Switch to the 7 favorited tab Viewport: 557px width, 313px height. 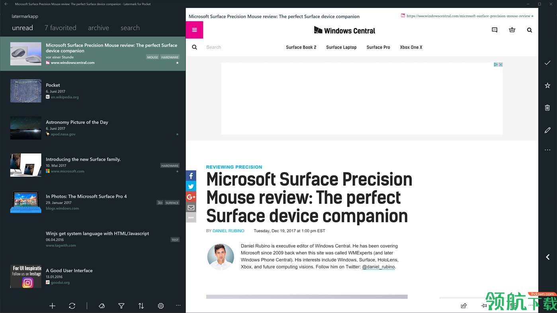coord(61,28)
